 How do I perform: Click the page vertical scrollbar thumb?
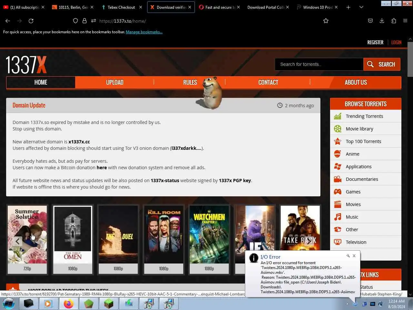point(410,59)
